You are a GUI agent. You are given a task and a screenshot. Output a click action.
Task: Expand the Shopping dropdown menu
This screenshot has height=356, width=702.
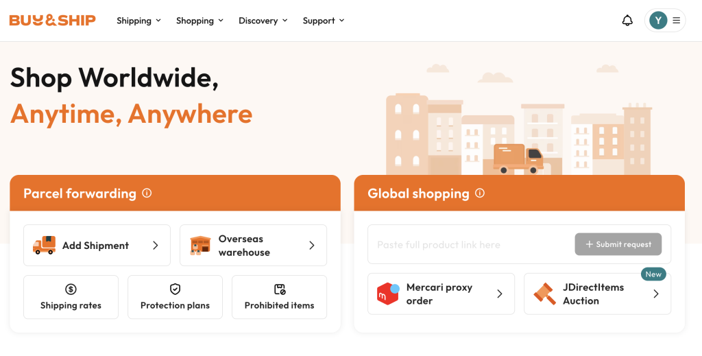(199, 21)
